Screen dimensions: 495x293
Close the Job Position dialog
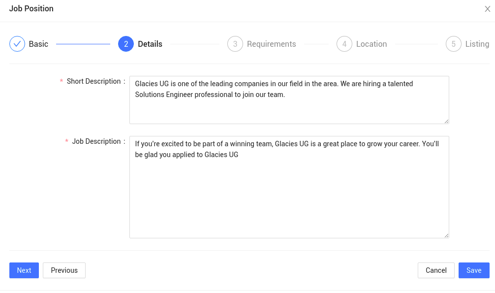(488, 9)
